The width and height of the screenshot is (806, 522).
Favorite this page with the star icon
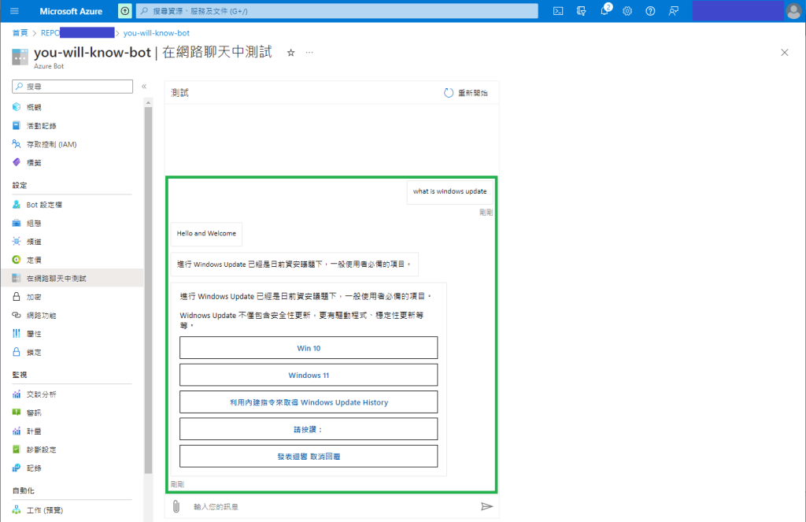[x=290, y=53]
